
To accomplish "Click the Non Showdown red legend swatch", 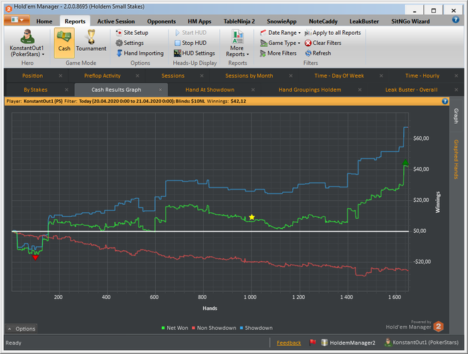I will tap(193, 328).
